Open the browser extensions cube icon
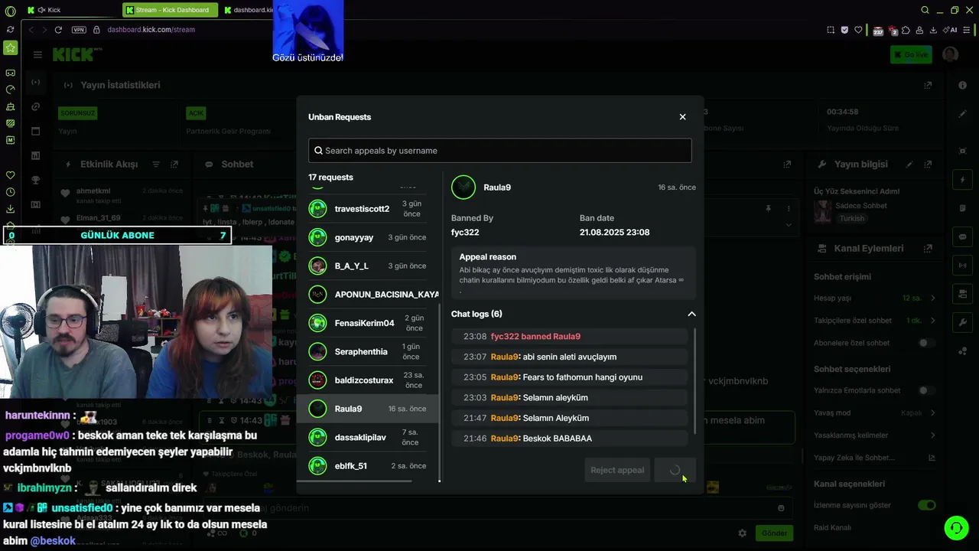 point(906,30)
